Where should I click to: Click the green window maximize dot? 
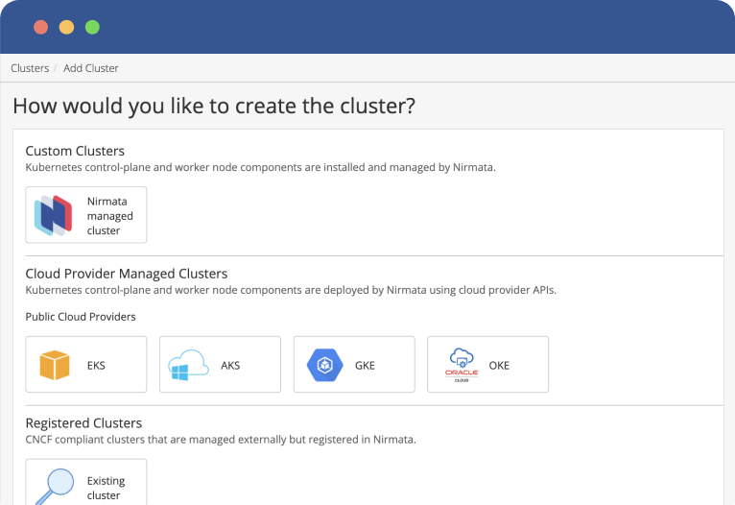click(92, 27)
